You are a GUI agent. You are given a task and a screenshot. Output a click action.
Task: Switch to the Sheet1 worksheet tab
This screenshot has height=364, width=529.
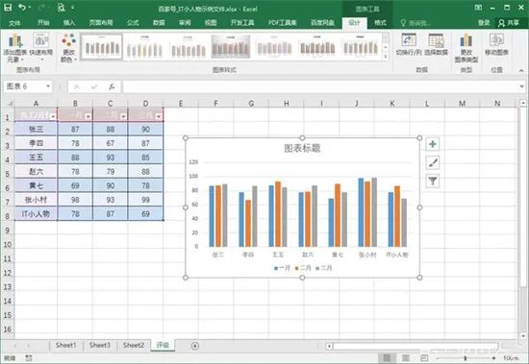click(x=65, y=345)
